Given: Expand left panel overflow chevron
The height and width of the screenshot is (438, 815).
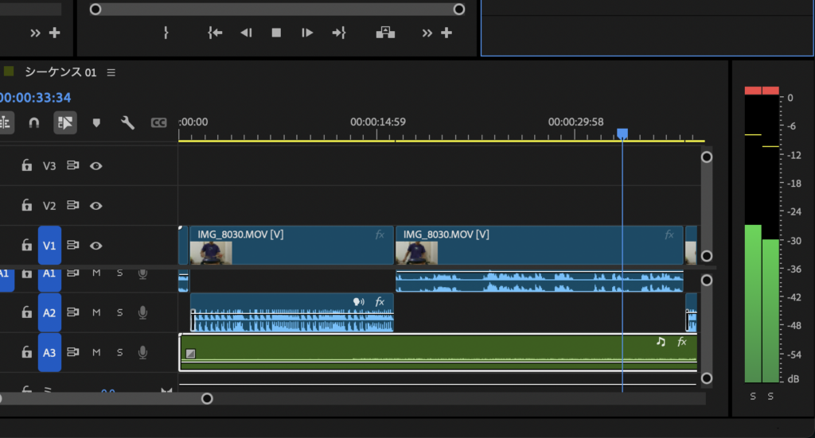Looking at the screenshot, I should coord(35,33).
